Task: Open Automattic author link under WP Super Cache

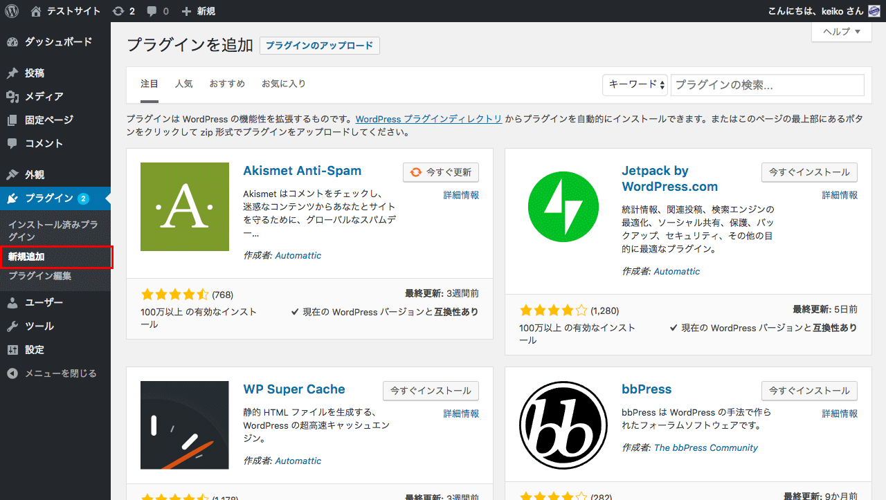Action: (298, 461)
